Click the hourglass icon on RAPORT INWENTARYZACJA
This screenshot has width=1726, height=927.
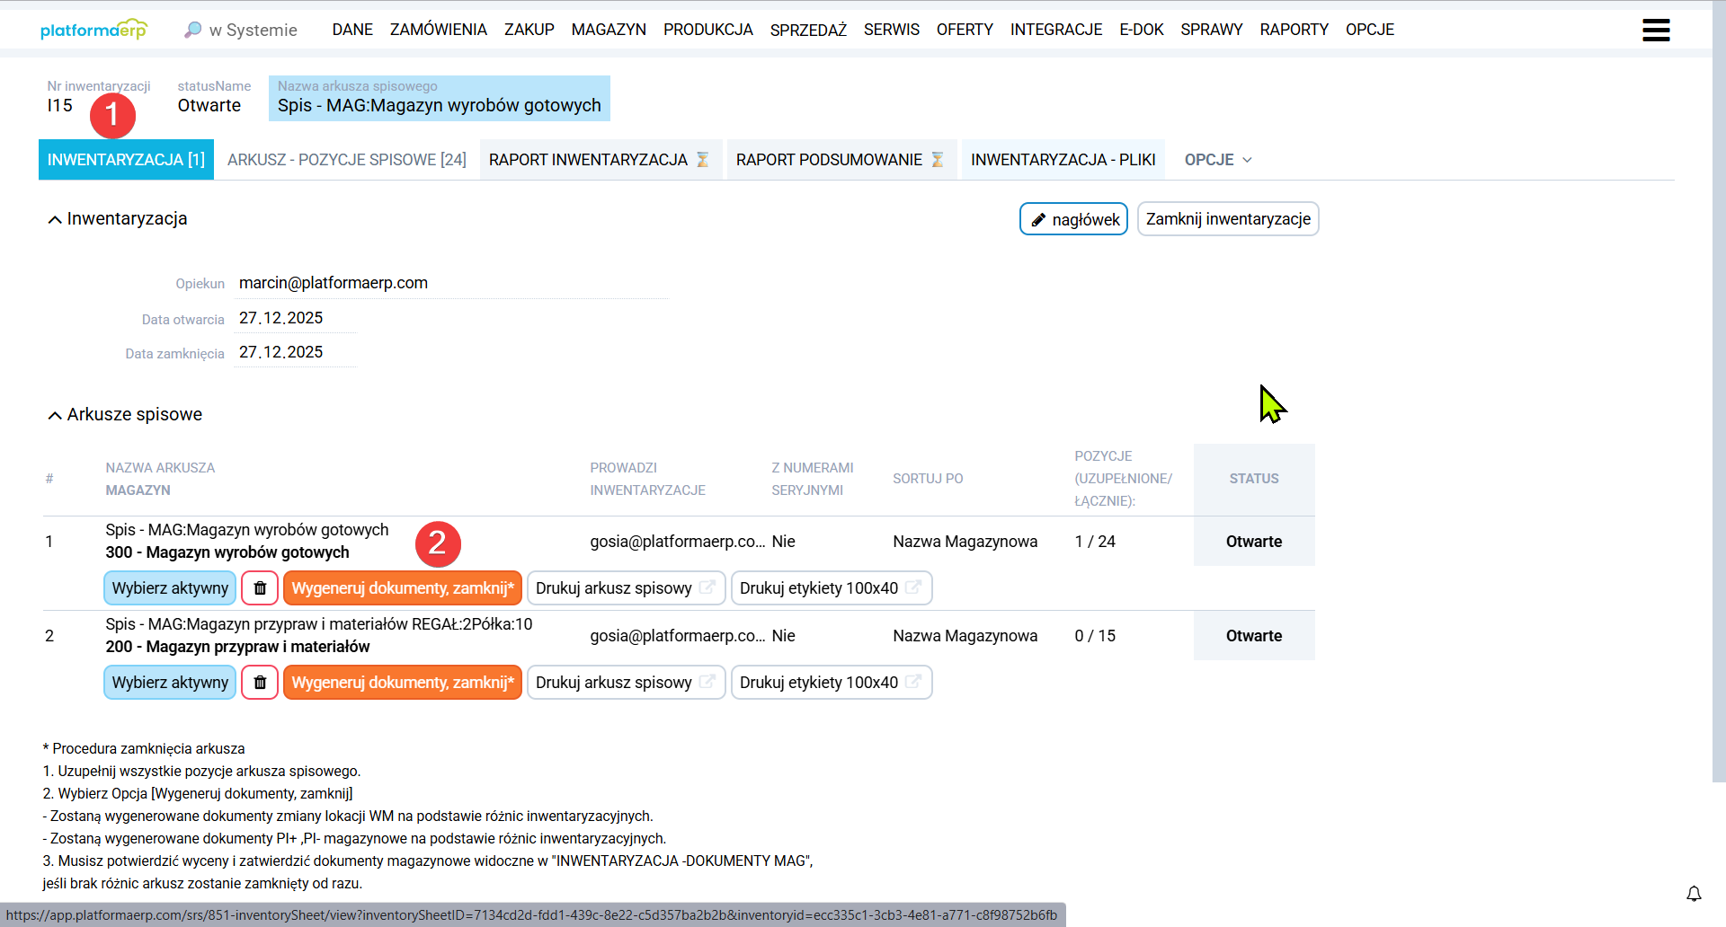701,159
